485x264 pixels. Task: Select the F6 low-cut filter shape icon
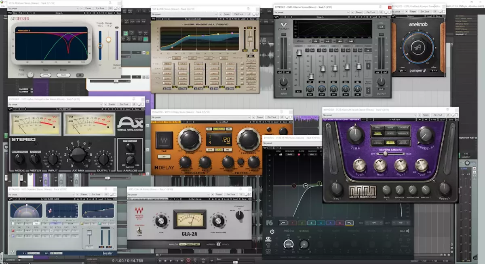283,223
